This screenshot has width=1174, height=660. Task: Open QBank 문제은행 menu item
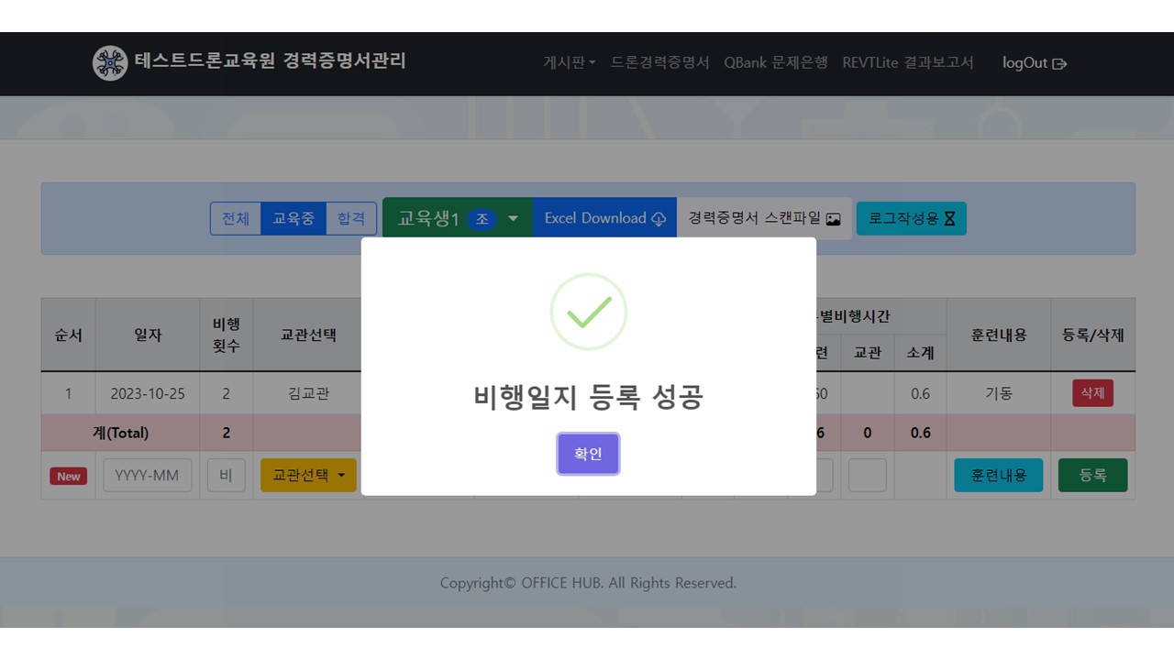point(775,62)
